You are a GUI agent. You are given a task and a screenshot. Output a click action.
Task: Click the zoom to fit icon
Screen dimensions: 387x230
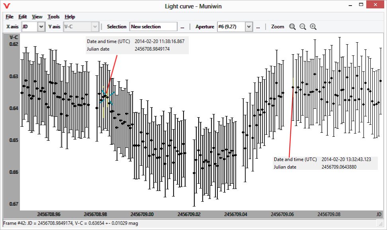(x=292, y=27)
